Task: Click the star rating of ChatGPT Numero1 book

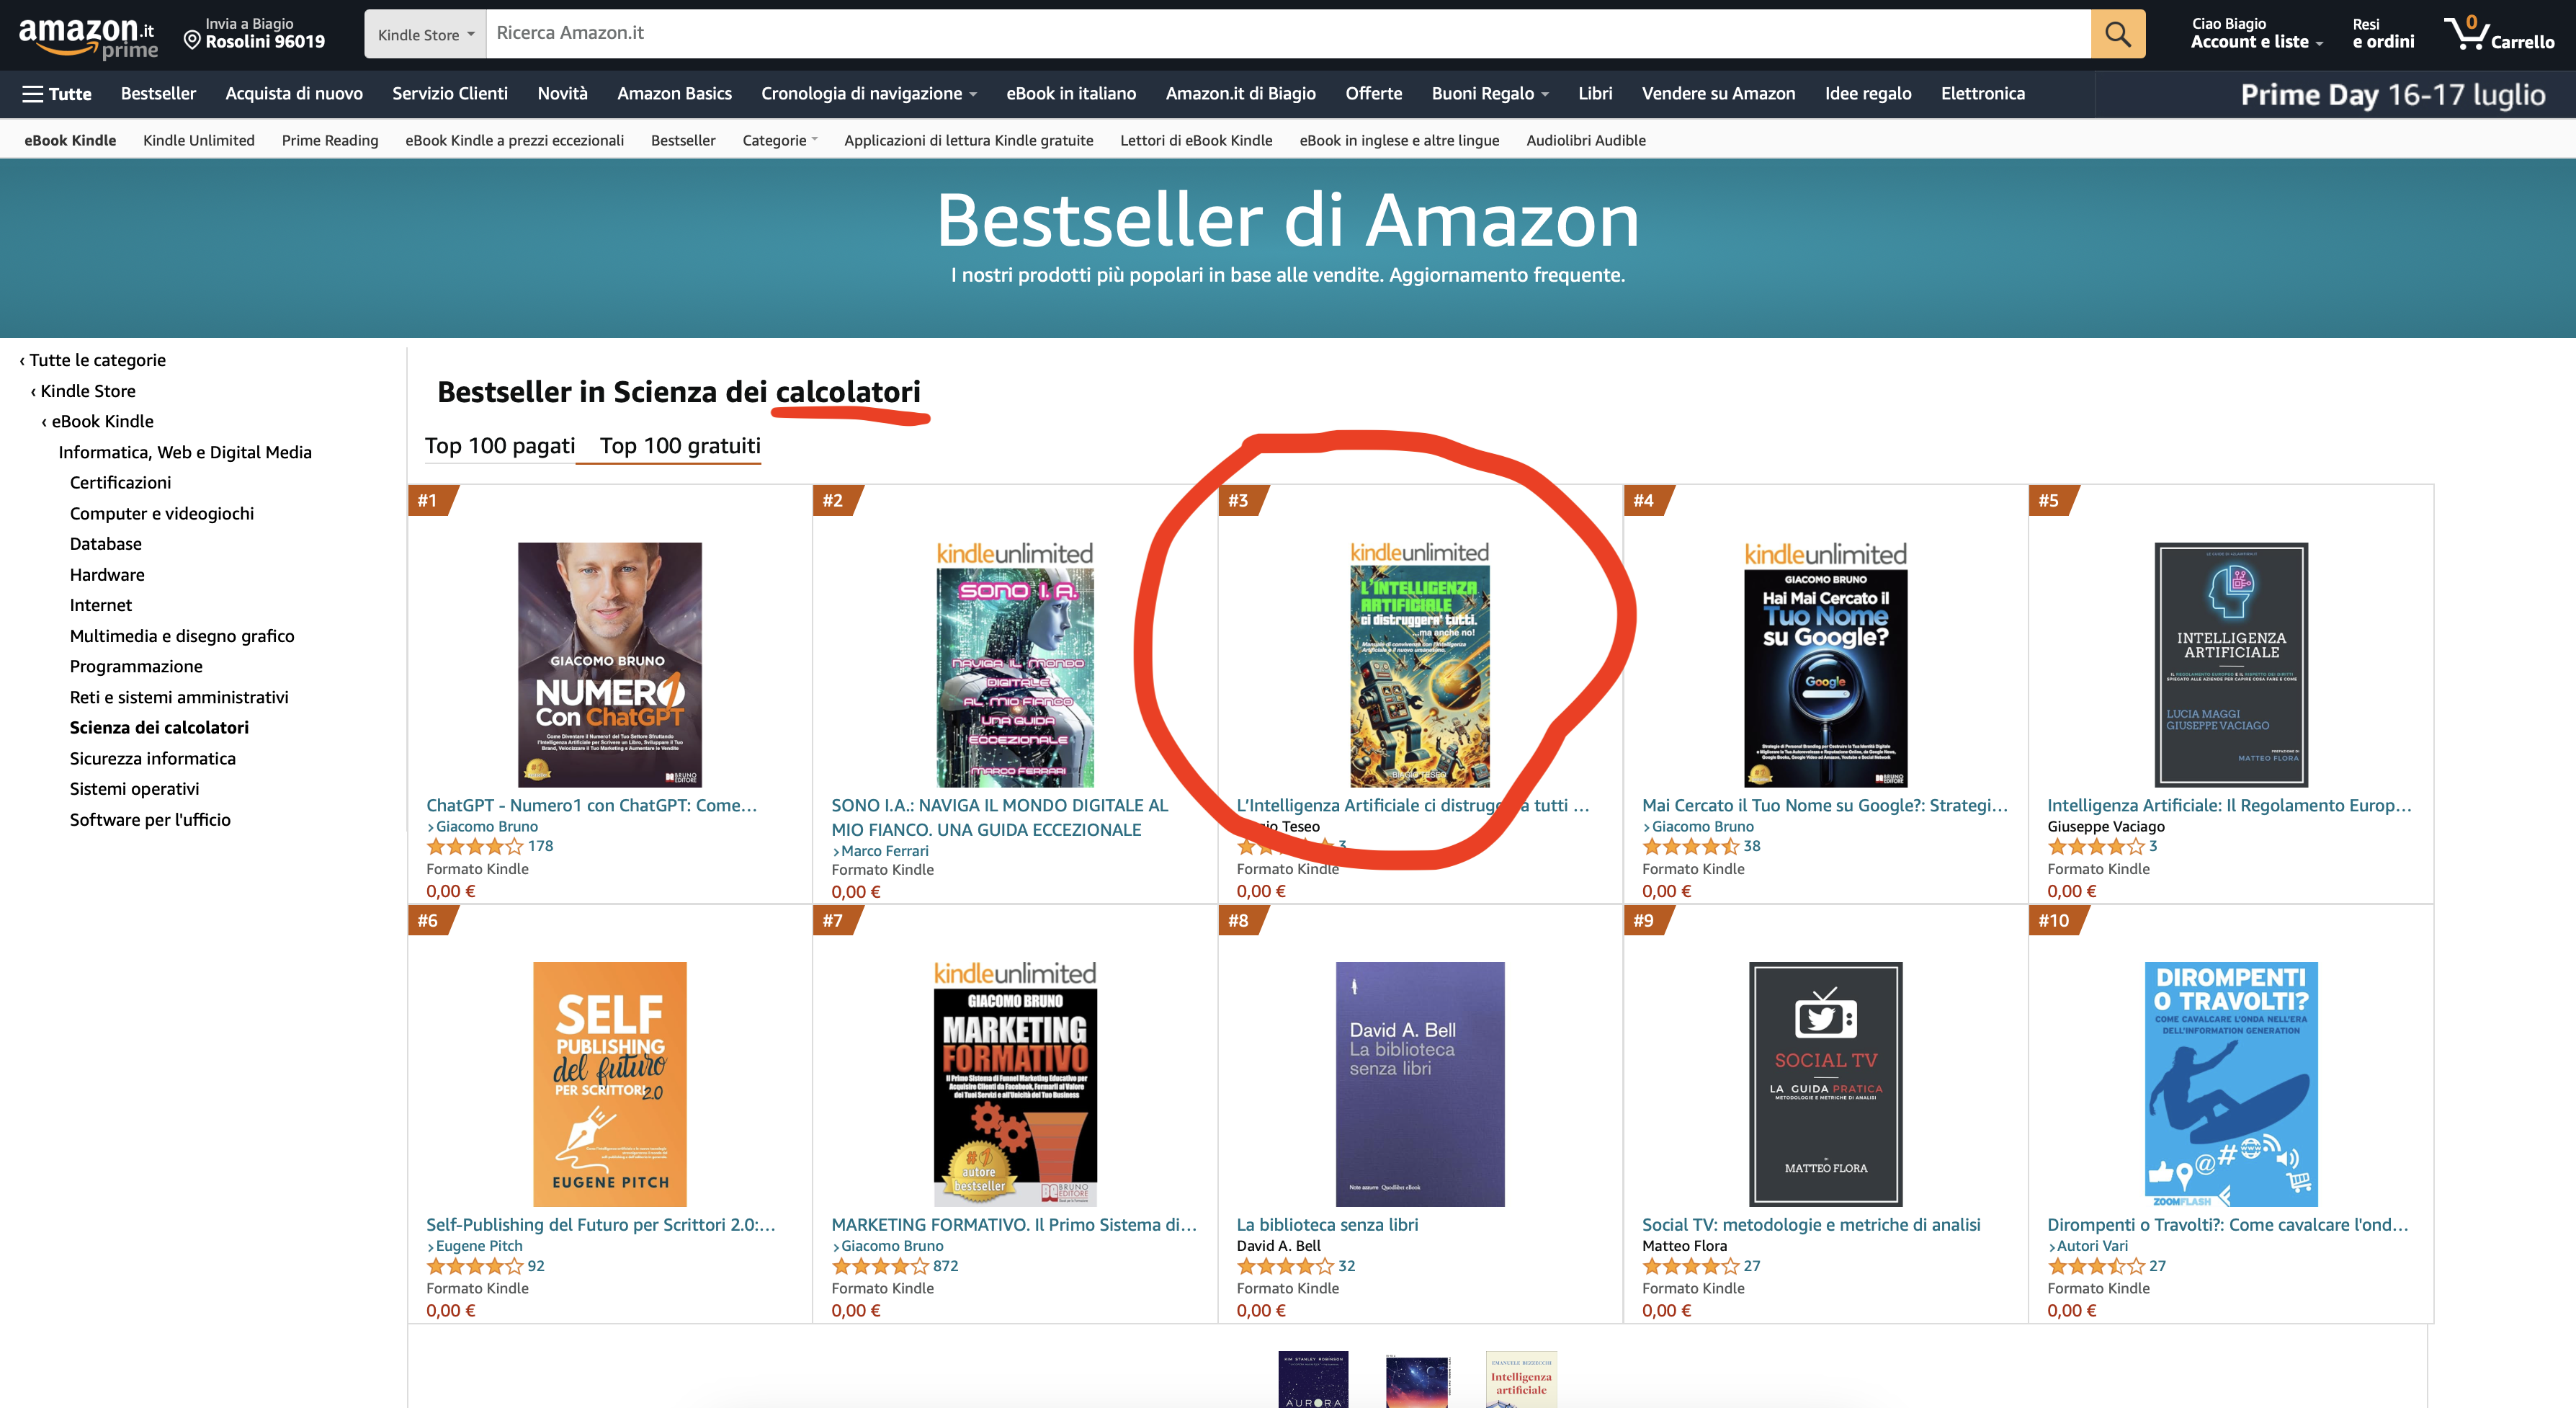Action: tap(474, 846)
